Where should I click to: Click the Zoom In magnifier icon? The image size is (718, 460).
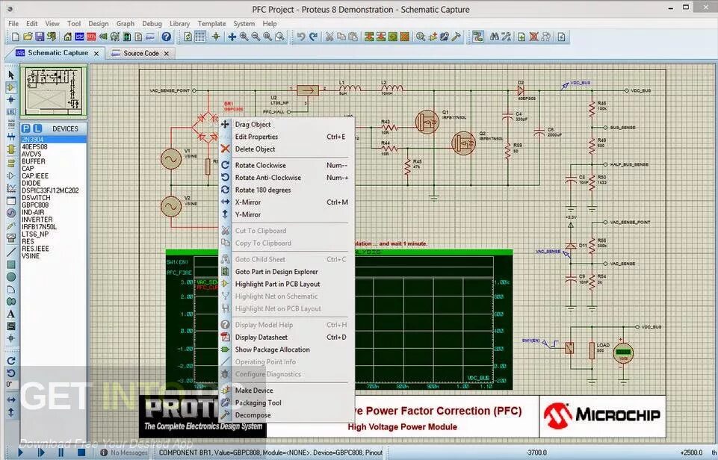(x=244, y=37)
